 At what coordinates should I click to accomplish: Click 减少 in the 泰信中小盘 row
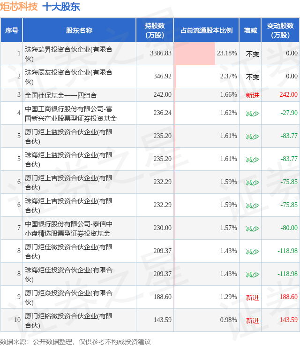click(253, 229)
